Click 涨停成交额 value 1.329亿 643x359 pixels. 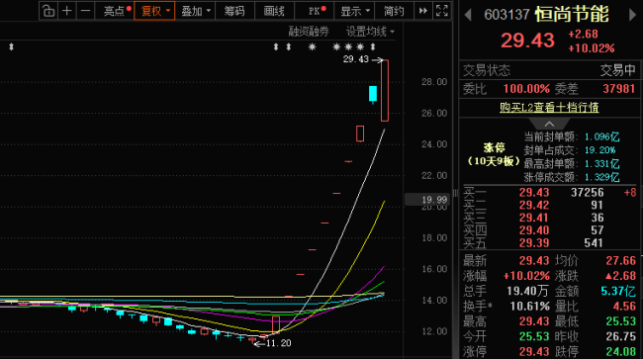point(602,177)
